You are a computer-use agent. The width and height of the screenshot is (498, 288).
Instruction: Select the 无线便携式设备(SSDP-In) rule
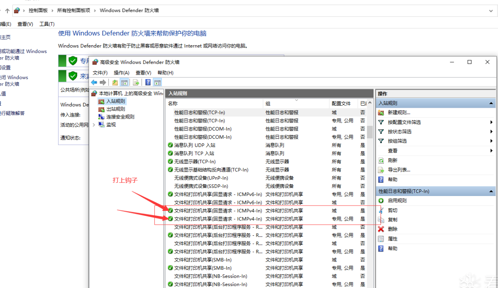(266, 186)
